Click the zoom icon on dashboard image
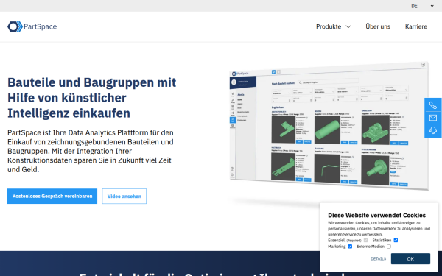The height and width of the screenshot is (276, 442). click(423, 65)
